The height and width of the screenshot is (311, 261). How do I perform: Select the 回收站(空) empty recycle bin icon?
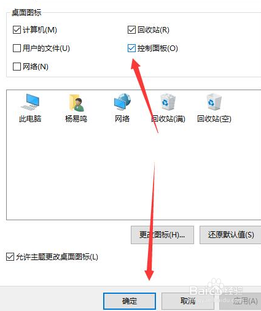click(x=214, y=102)
